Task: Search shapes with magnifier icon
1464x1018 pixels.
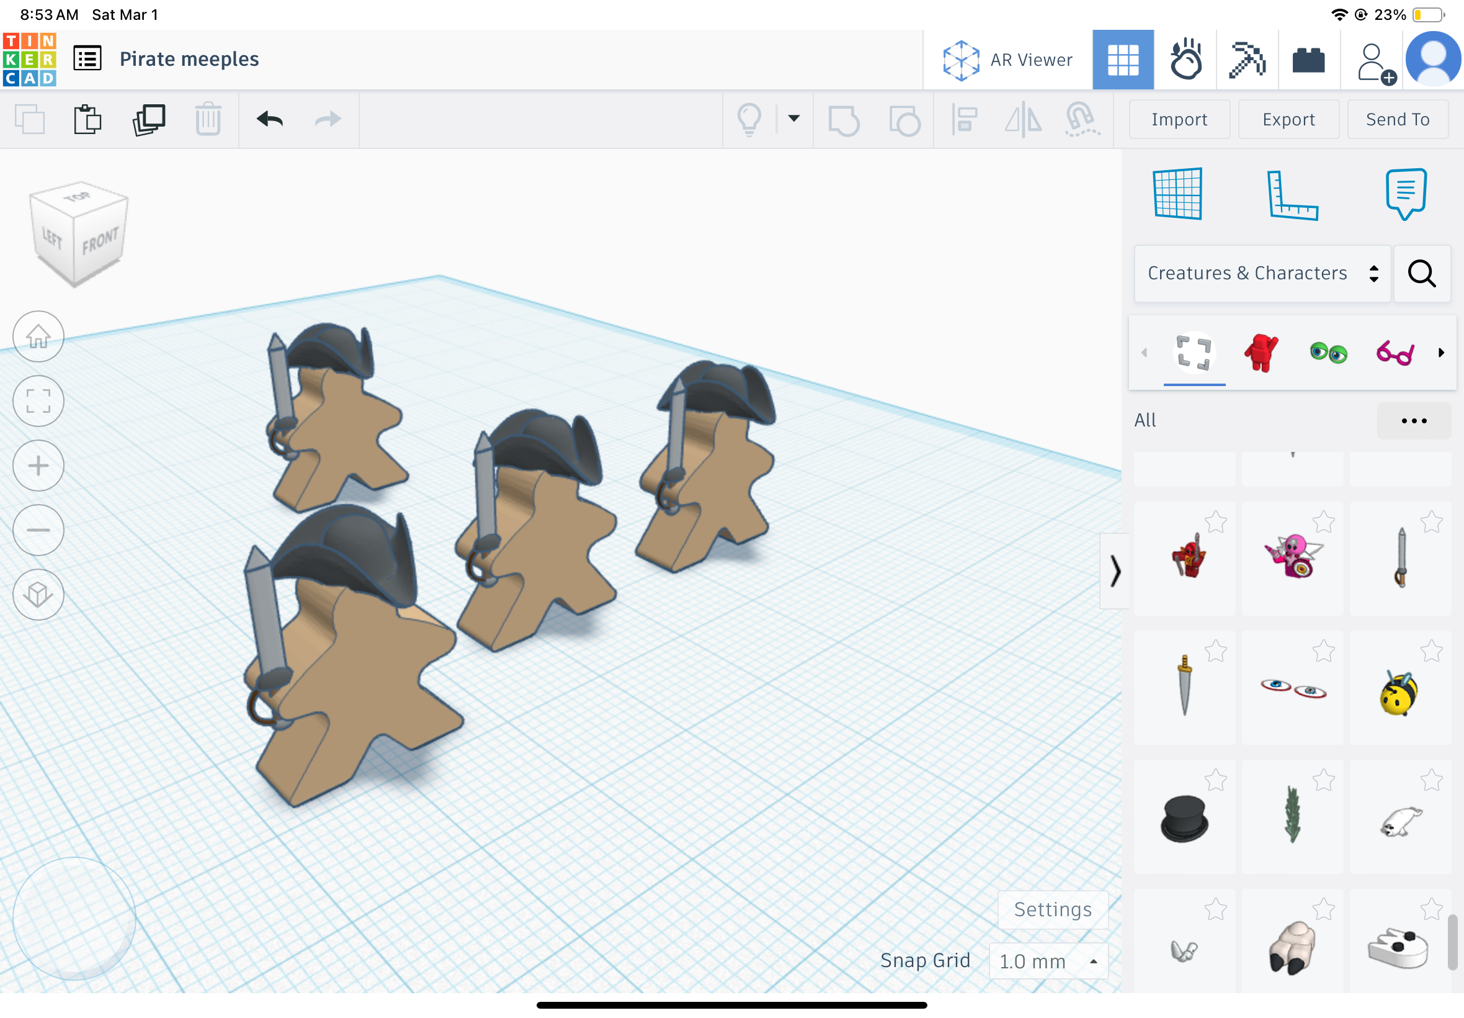Action: point(1422,274)
